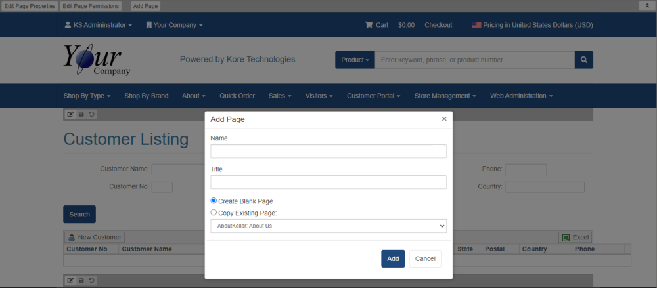This screenshot has height=288, width=657.
Task: Close the Add Page dialog with X
Action: pos(444,119)
